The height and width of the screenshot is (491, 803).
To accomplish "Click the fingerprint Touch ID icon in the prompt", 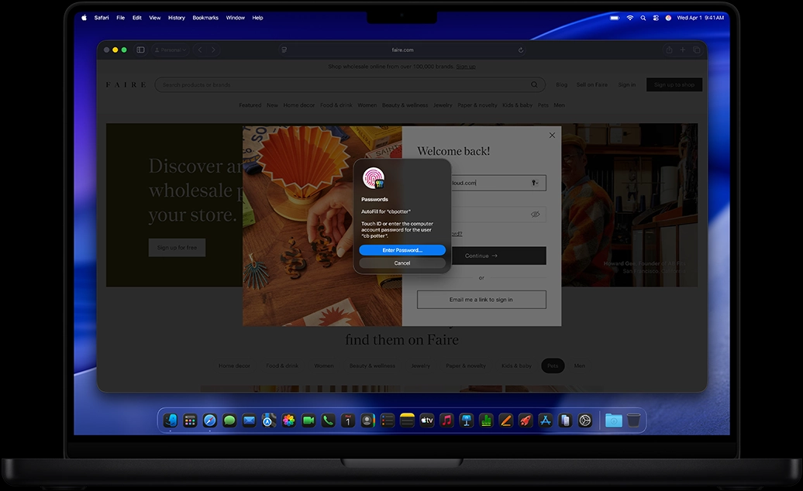I will click(374, 178).
